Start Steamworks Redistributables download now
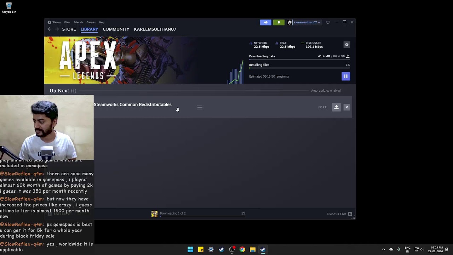453x255 pixels. [336, 107]
